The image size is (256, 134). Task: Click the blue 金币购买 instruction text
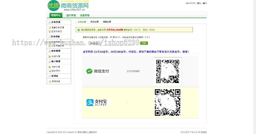tap(136, 52)
